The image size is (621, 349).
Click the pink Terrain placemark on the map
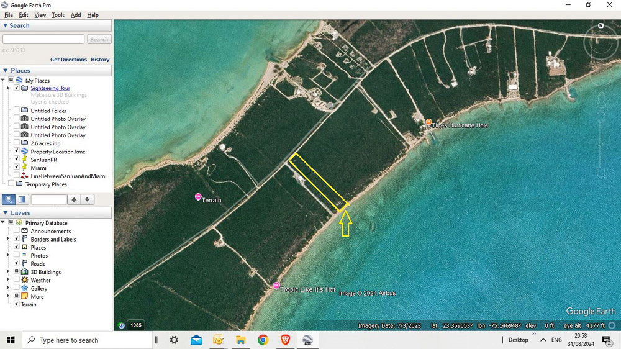tap(198, 197)
